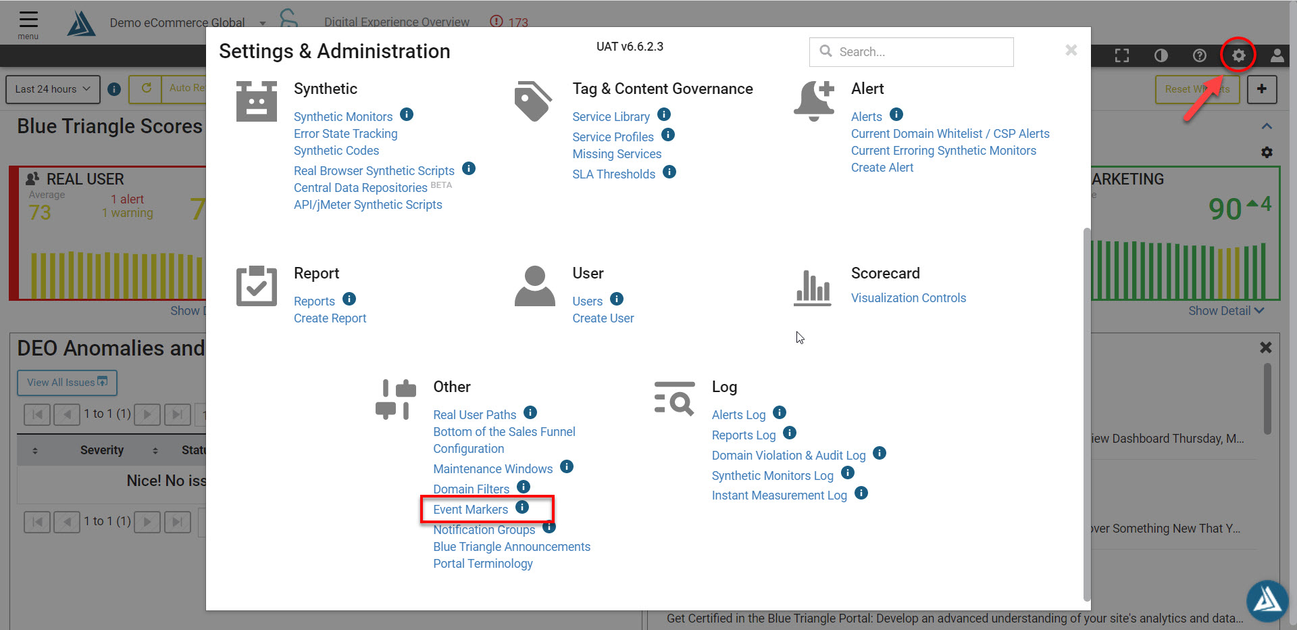Screen dimensions: 1297x630
Task: Click the settings Search field
Action: (x=911, y=52)
